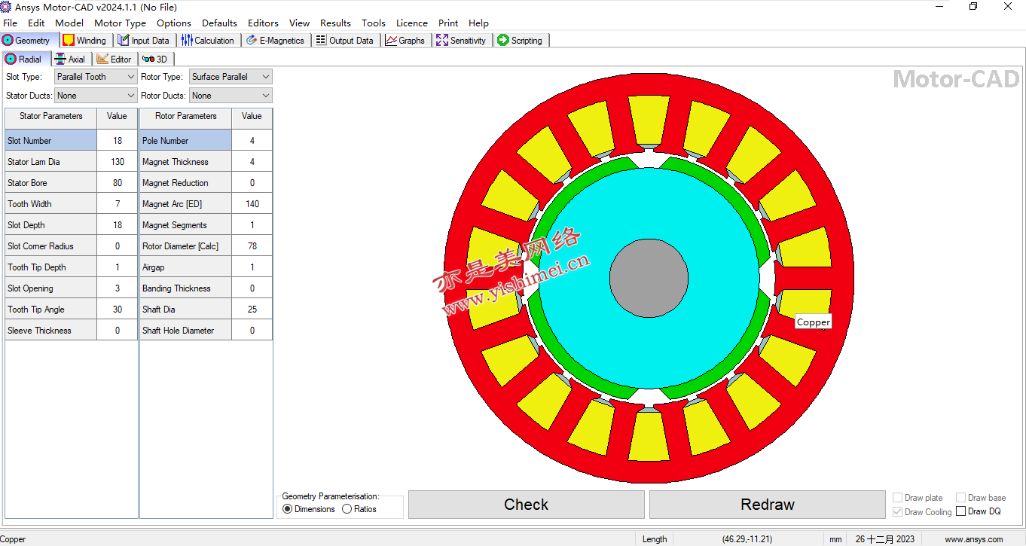Open the Help menu
Screen dimensions: 1026x546
[478, 23]
